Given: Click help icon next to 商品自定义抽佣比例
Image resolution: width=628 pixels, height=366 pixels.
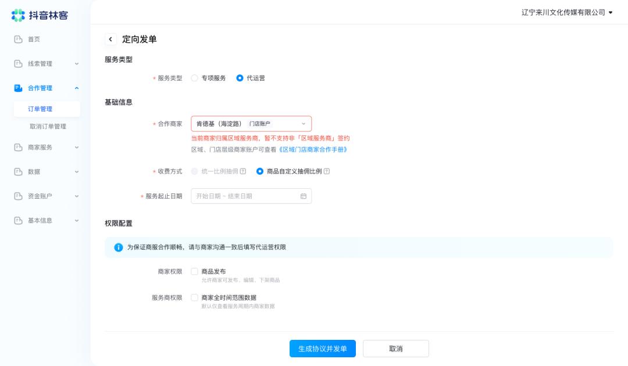Looking at the screenshot, I should click(x=327, y=171).
